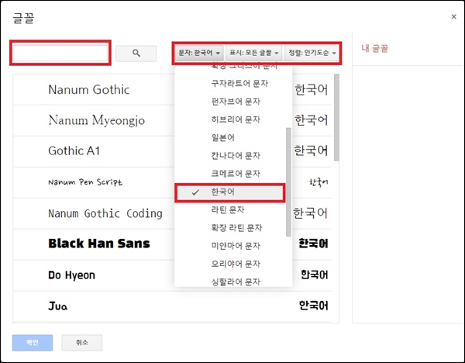Click the 취소 cancel button
Viewport: 465px width, 363px height.
click(x=82, y=343)
